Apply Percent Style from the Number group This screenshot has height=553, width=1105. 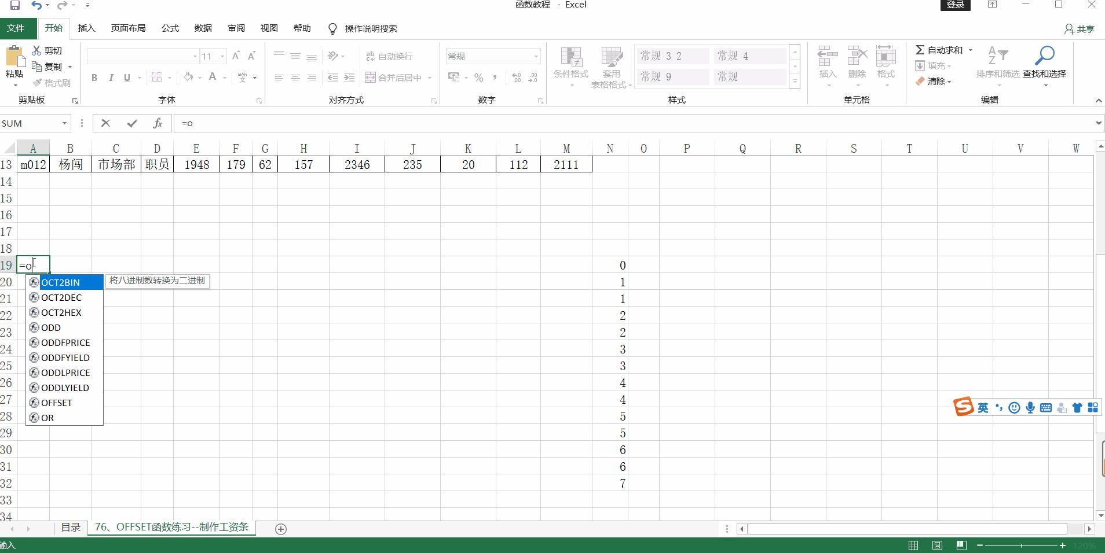tap(478, 77)
